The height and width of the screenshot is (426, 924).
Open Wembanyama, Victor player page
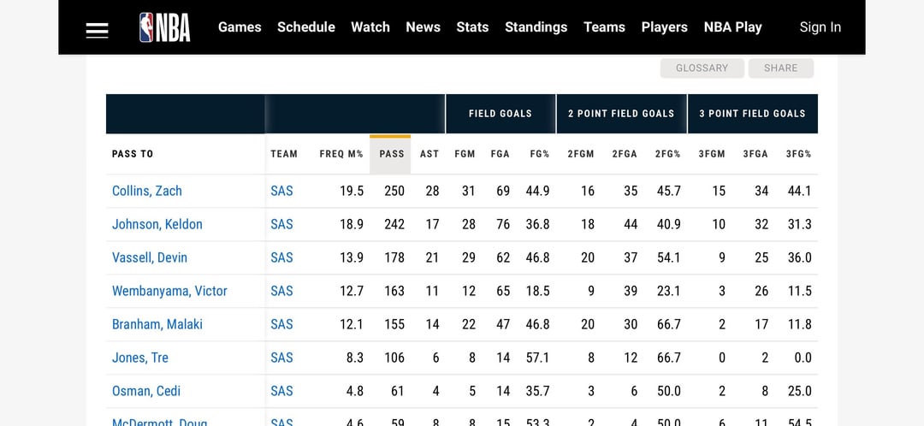coord(169,291)
